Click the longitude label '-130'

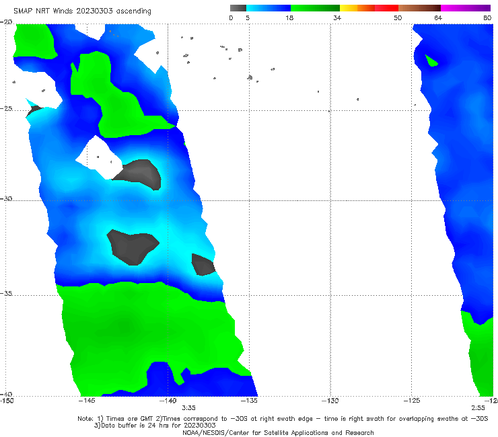(330, 401)
